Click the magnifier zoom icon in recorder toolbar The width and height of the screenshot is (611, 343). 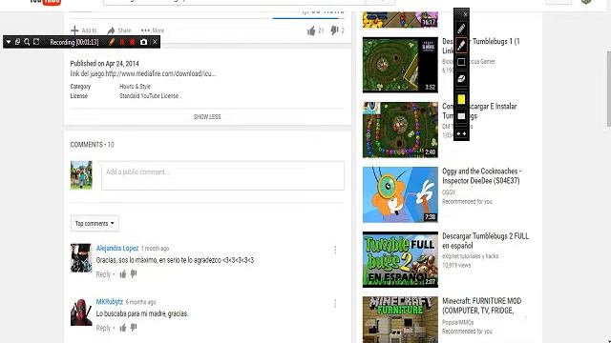point(27,42)
